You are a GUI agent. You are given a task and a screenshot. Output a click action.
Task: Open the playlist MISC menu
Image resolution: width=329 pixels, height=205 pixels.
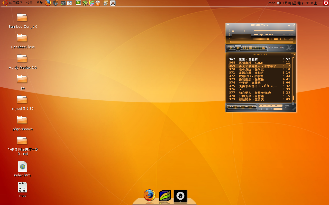click(x=254, y=107)
